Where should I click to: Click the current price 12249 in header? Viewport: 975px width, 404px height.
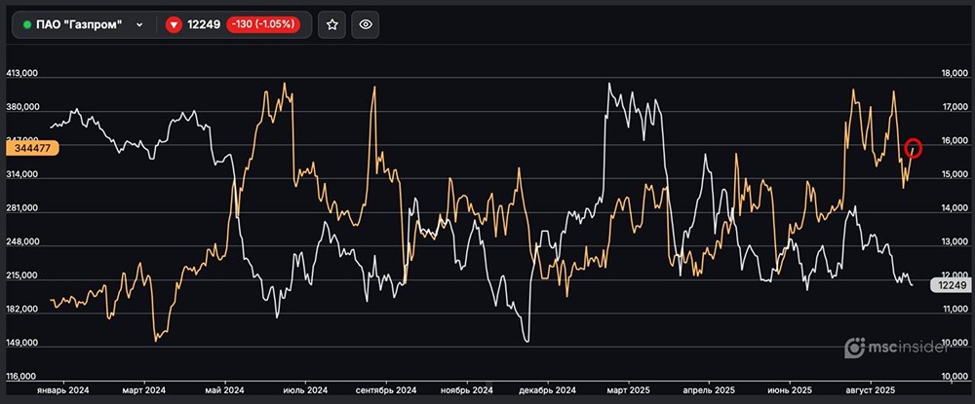(205, 25)
